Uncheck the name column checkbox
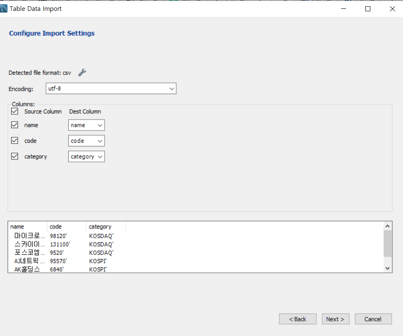The height and width of the screenshot is (336, 403). point(15,125)
